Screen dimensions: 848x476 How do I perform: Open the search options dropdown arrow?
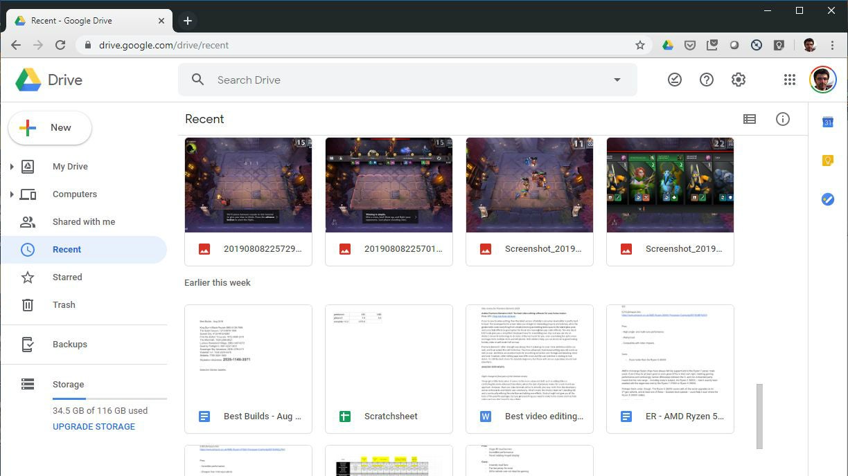click(x=617, y=80)
